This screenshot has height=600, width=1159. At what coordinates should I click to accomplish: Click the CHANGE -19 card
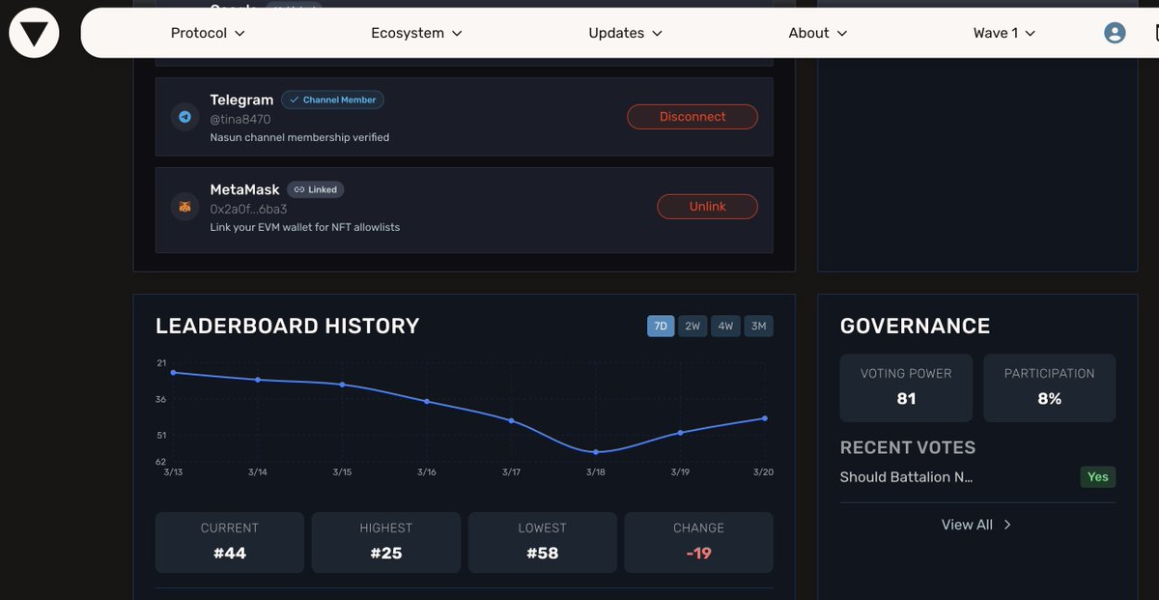699,542
